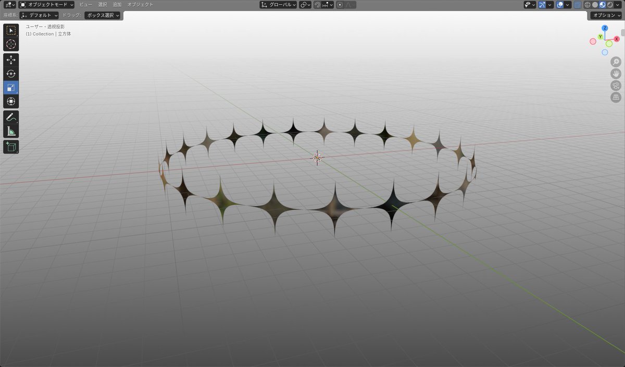This screenshot has height=367, width=625.
Task: Select the Annotate pencil tool
Action: 11,117
